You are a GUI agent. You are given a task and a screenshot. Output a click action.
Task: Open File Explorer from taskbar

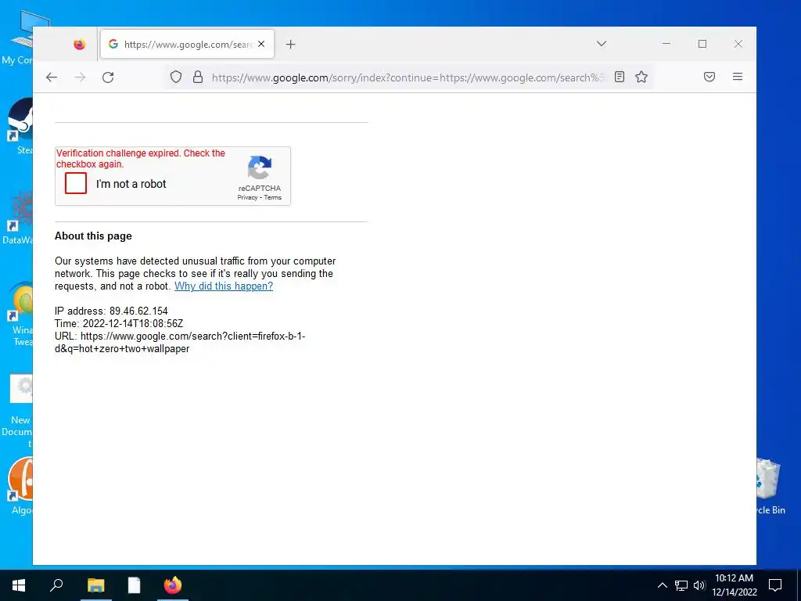95,585
